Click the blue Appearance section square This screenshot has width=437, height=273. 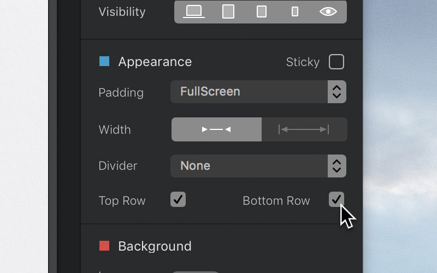point(104,61)
